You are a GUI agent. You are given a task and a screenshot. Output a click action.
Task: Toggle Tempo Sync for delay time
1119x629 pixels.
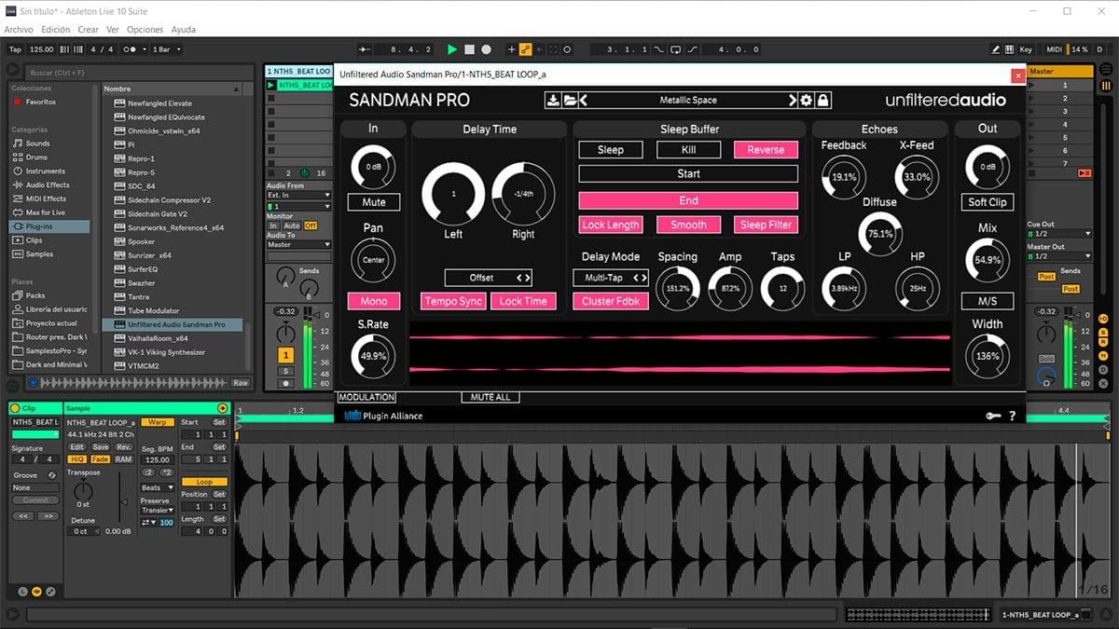click(453, 301)
